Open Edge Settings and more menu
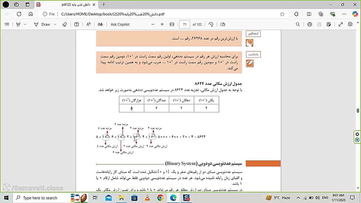 click(344, 14)
